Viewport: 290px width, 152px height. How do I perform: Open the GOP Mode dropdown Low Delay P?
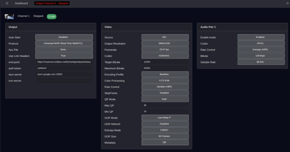pyautogui.click(x=165, y=118)
